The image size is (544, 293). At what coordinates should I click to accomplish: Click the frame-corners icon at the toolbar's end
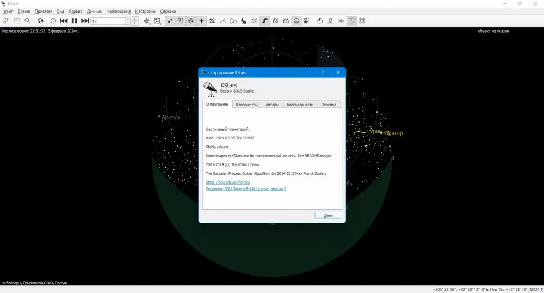point(362,21)
